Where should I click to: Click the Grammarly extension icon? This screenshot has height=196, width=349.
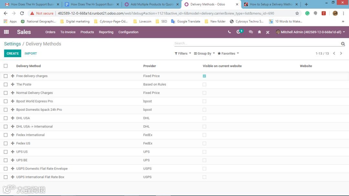(x=307, y=13)
